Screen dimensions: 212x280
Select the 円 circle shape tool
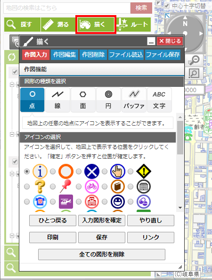coord(108,100)
